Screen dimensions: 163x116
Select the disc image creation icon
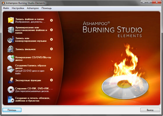11,69
